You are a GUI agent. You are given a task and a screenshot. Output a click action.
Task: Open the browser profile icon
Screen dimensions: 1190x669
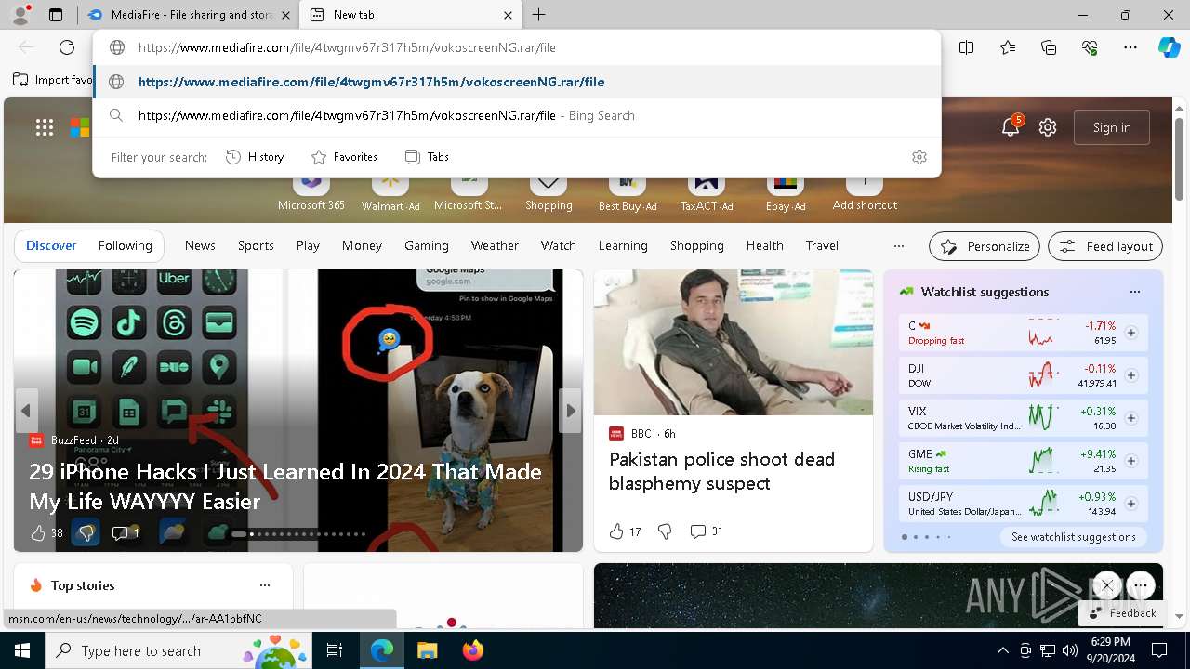point(20,15)
